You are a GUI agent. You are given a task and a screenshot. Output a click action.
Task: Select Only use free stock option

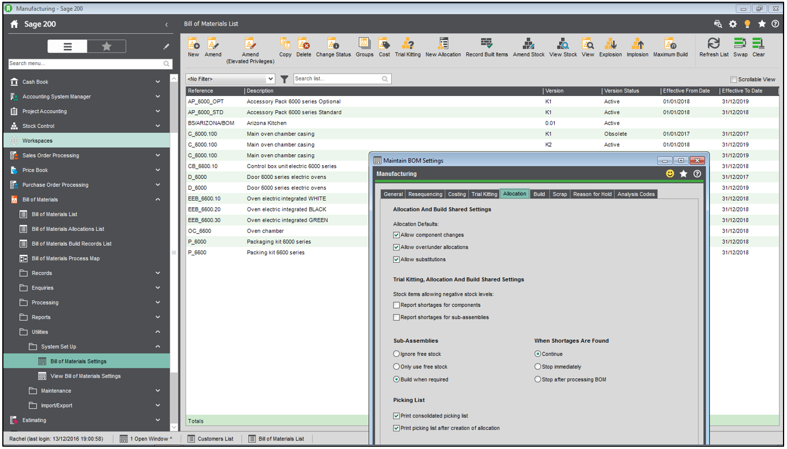tap(396, 367)
